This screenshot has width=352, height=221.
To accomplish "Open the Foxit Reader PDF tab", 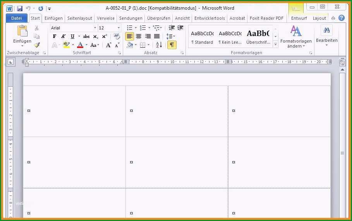I will coord(266,18).
